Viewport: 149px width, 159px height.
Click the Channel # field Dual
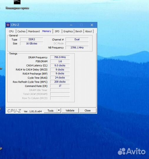tap(77, 39)
